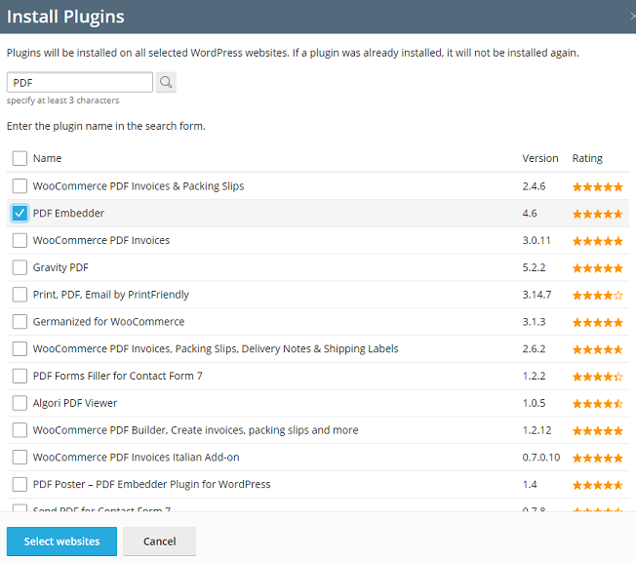
Task: Click the PDF plugin search field
Action: click(80, 83)
